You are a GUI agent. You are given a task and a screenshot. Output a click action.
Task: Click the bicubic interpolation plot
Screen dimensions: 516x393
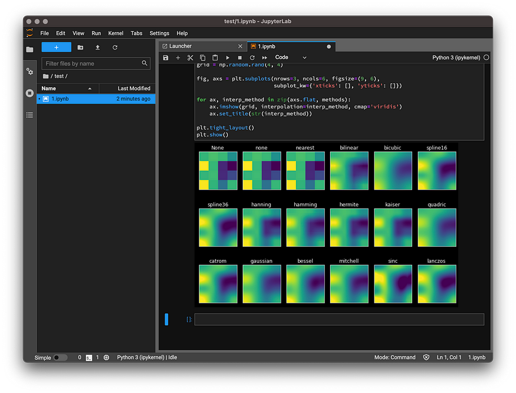(393, 171)
